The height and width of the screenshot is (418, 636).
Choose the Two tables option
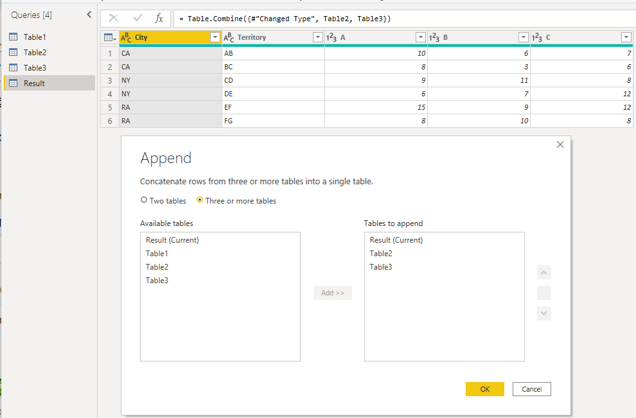[x=163, y=201]
